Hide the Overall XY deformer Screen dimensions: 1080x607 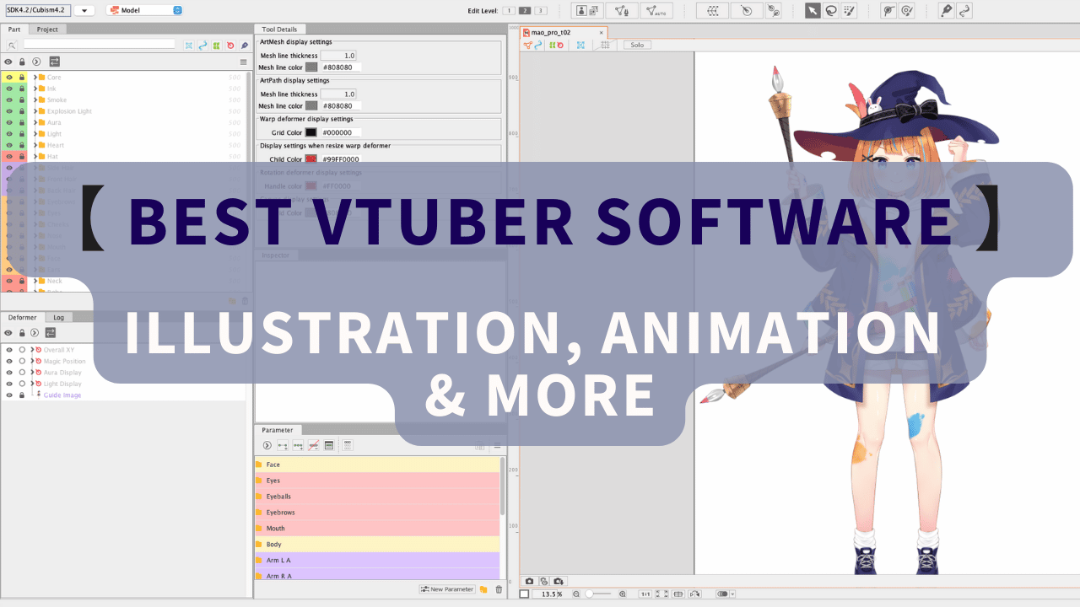(9, 350)
